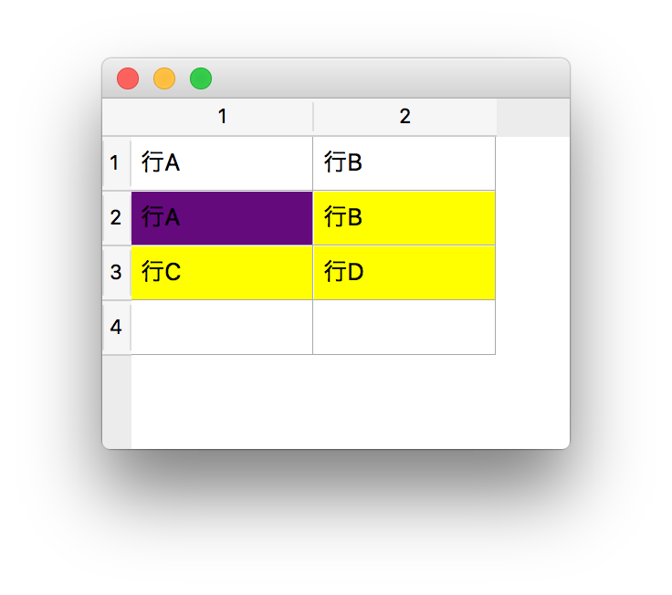
Task: Click the white 行B cell in row 1
Action: pyautogui.click(x=404, y=163)
